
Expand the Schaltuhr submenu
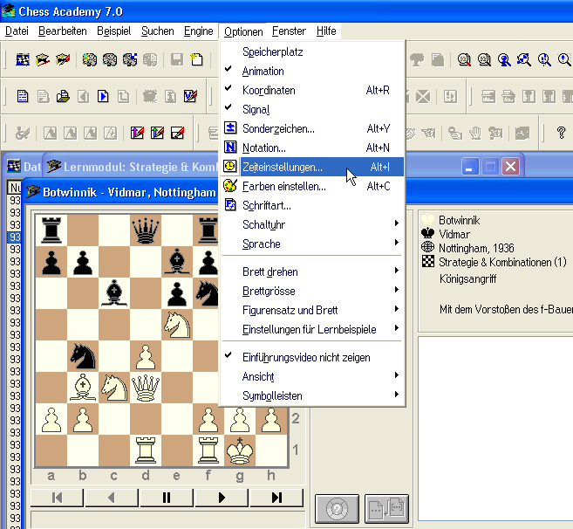[x=313, y=224]
